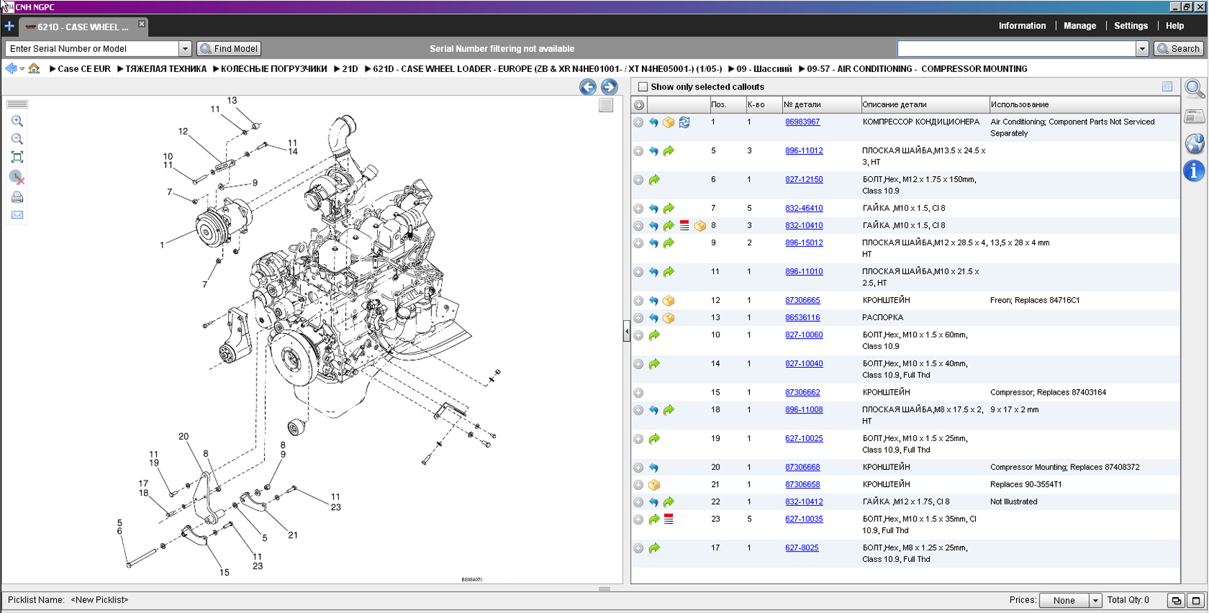Print the compressor mounting diagram
The image size is (1209, 613).
pyautogui.click(x=17, y=198)
